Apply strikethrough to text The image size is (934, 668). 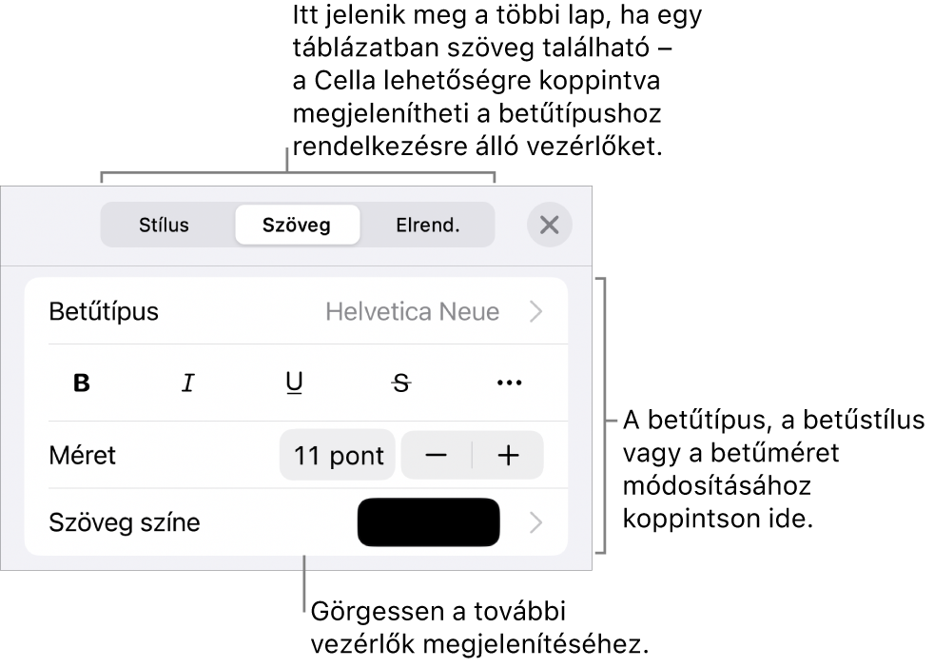[402, 383]
